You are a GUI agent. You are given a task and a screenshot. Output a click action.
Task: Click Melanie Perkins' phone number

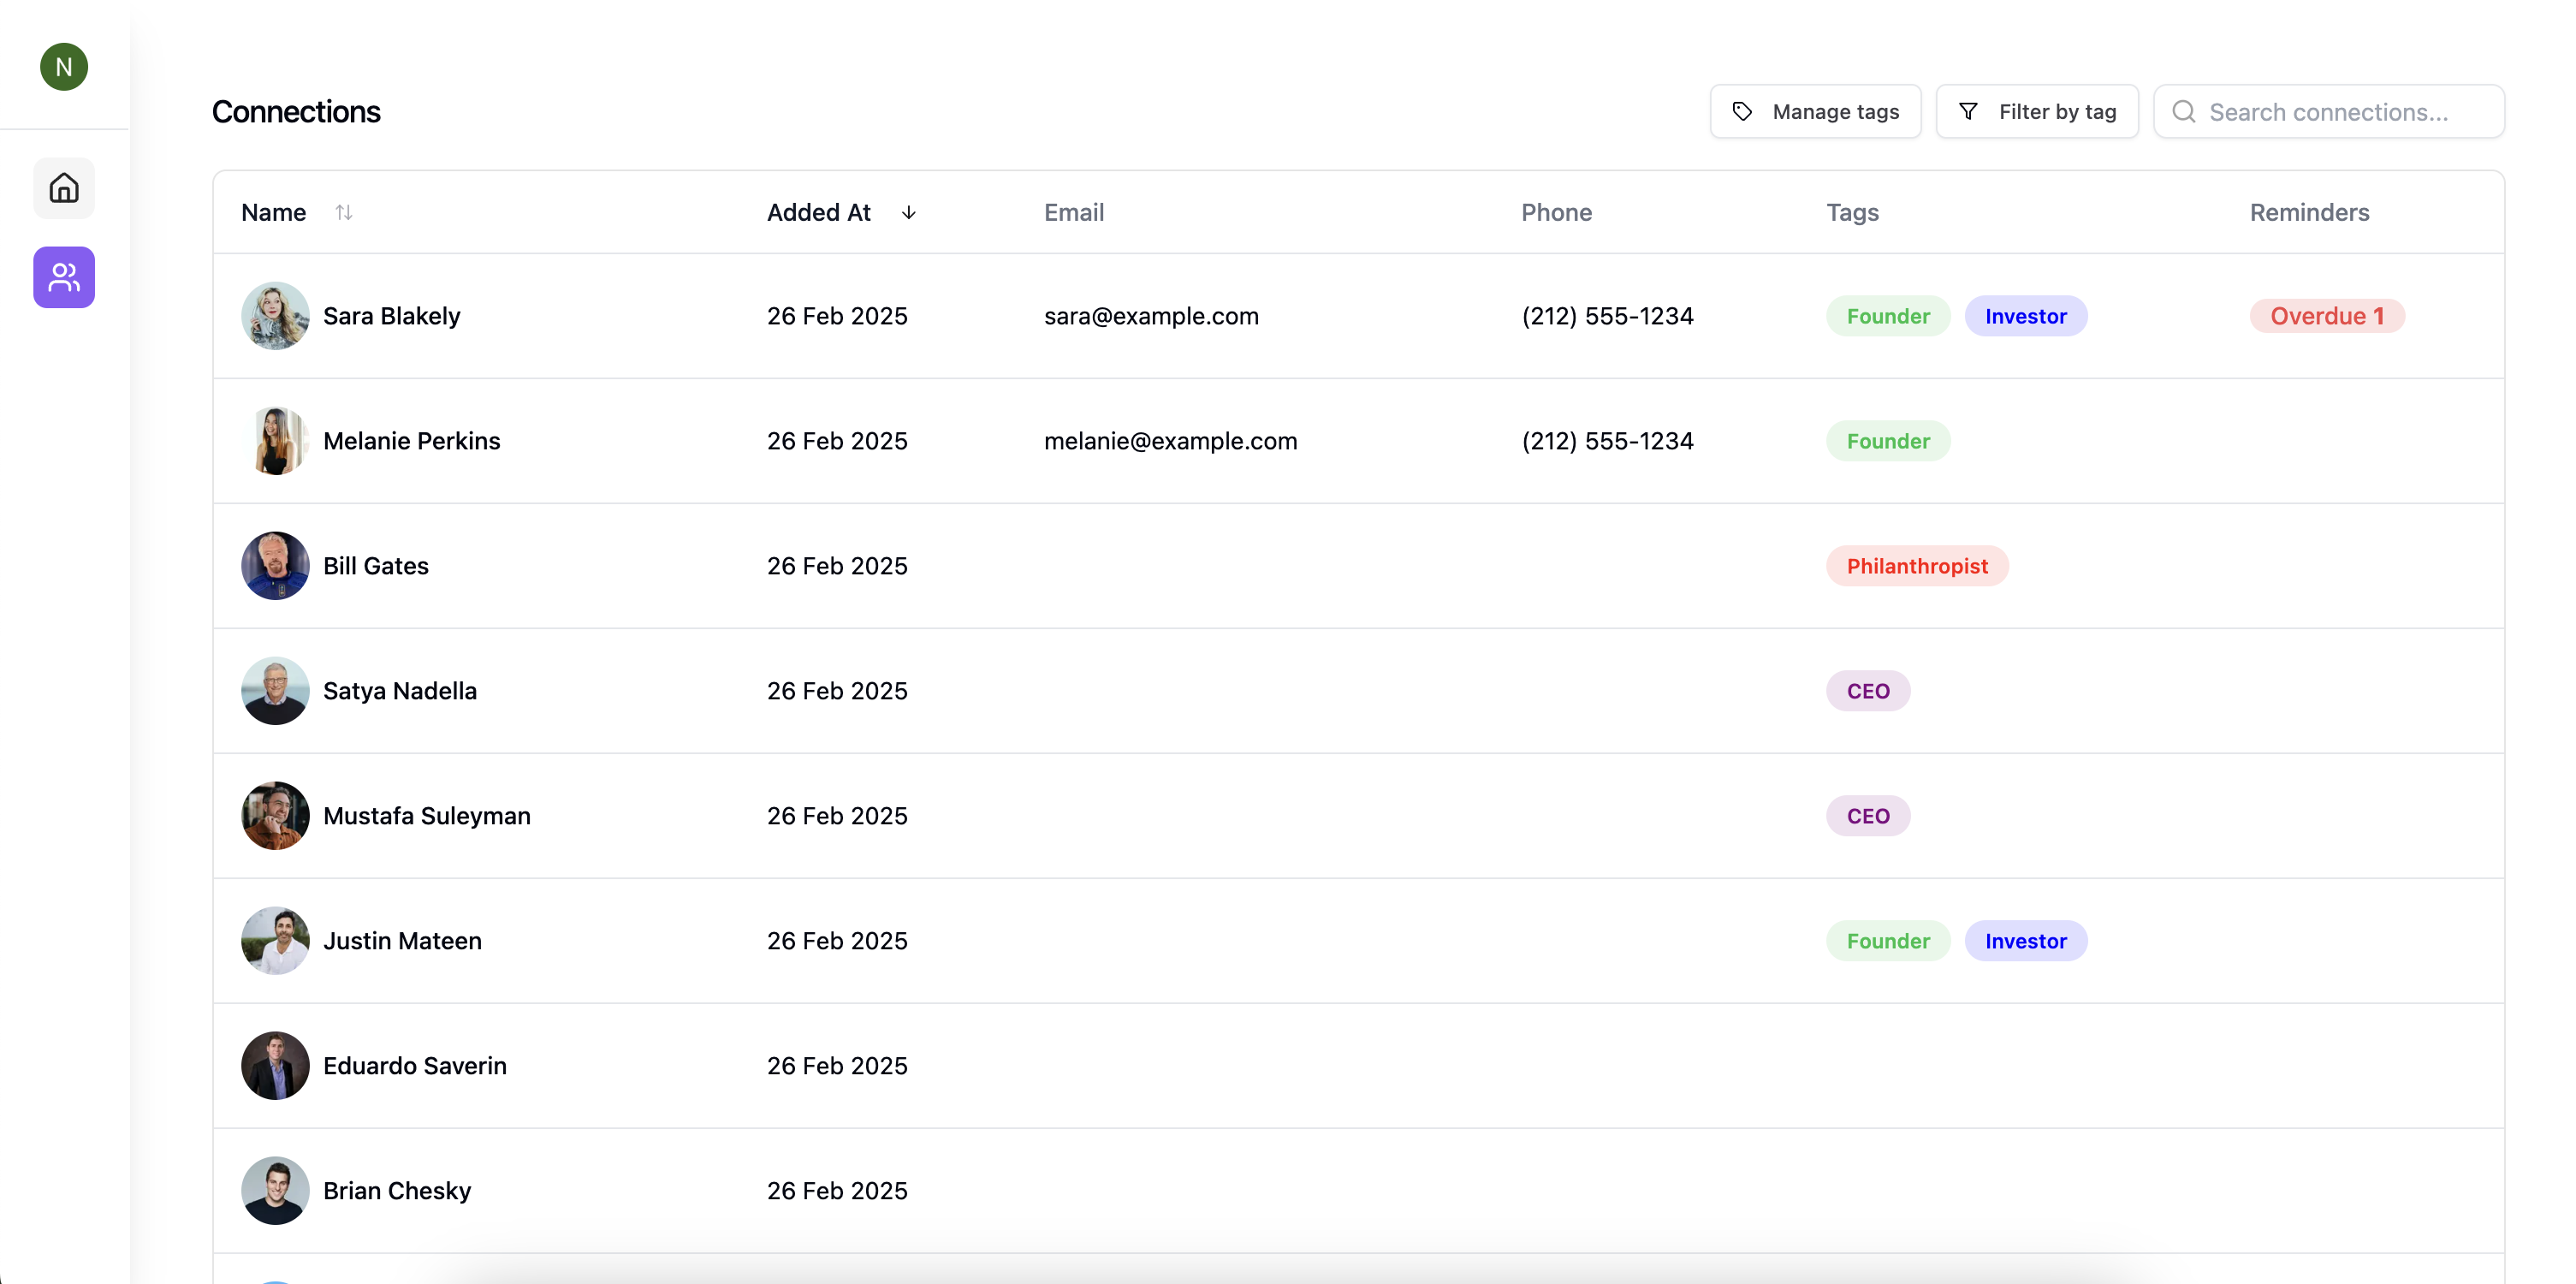(1607, 441)
